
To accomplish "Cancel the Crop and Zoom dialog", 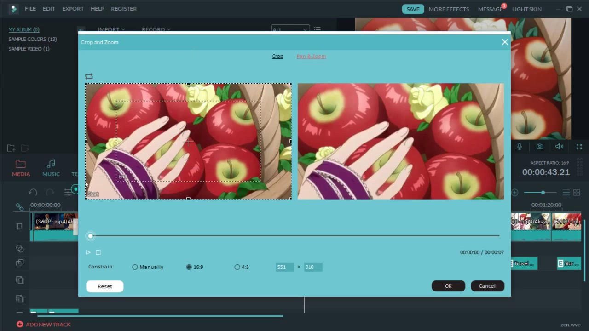I will pyautogui.click(x=487, y=286).
